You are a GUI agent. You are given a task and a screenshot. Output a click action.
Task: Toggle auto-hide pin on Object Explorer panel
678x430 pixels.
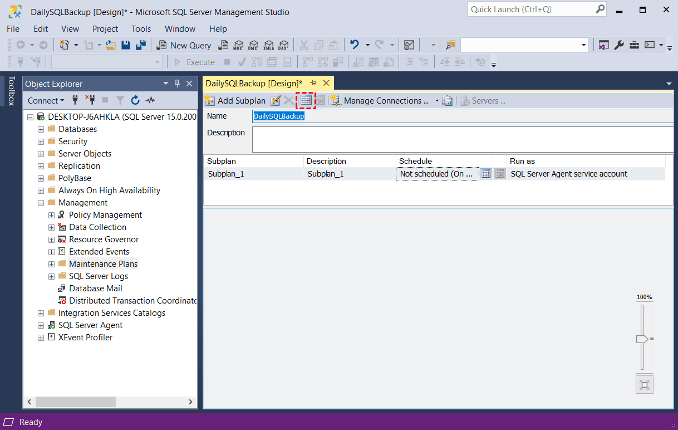click(178, 84)
